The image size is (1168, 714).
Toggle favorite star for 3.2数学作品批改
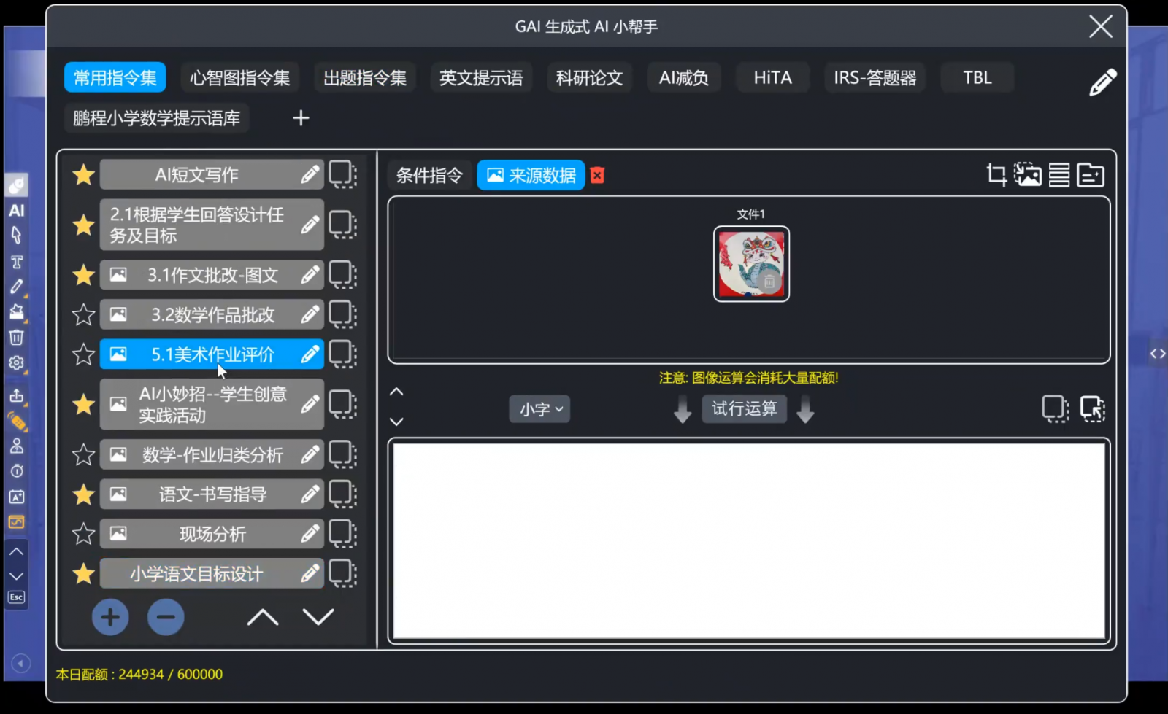coord(84,315)
